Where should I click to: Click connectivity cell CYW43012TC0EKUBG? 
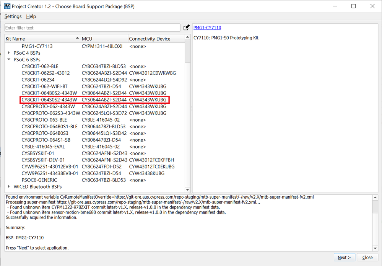tap(152, 167)
